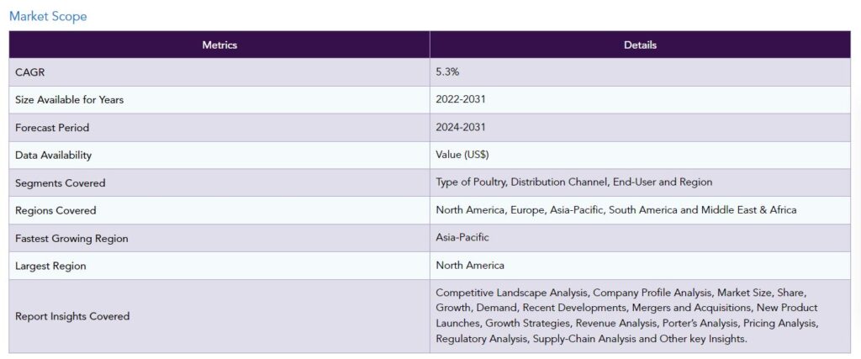Image resolution: width=861 pixels, height=359 pixels.
Task: Click the CAGR row label
Action: pyautogui.click(x=29, y=72)
